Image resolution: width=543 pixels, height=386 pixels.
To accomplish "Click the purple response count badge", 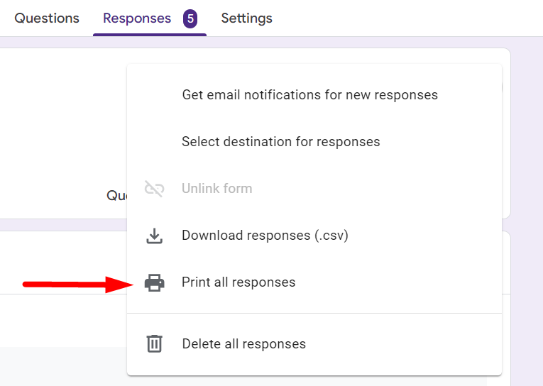I will [x=190, y=18].
